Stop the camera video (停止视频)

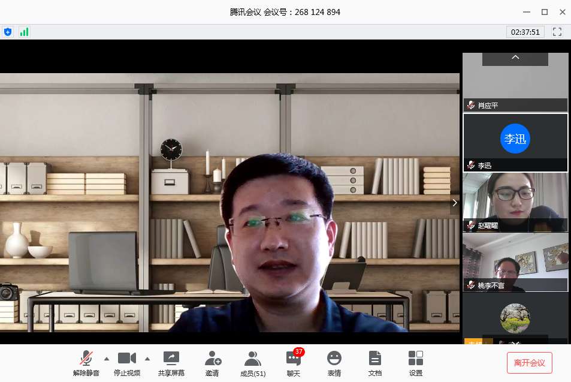(127, 363)
